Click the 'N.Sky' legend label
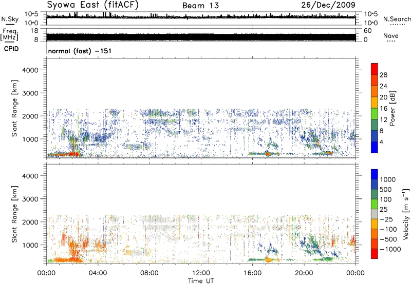The width and height of the screenshot is (411, 284). click(x=10, y=19)
